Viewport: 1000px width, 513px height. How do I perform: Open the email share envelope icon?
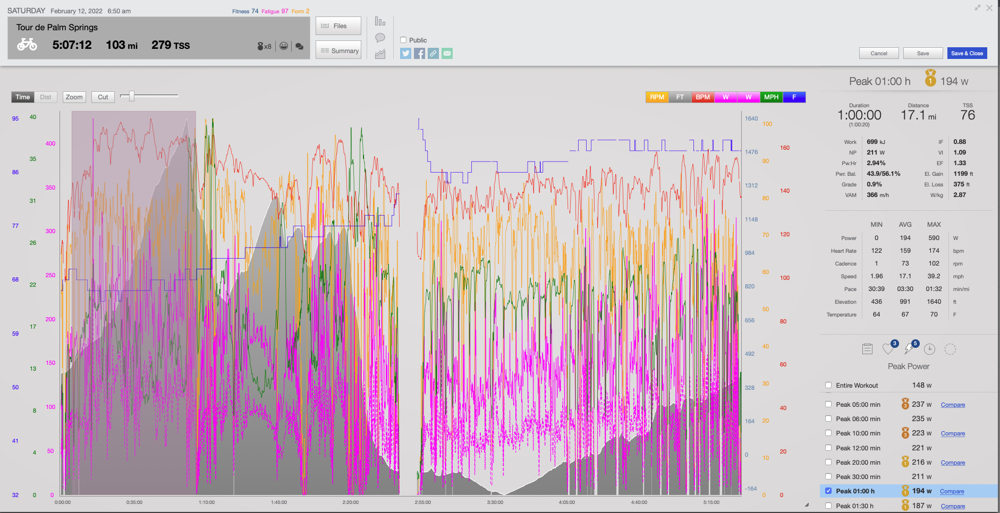447,53
